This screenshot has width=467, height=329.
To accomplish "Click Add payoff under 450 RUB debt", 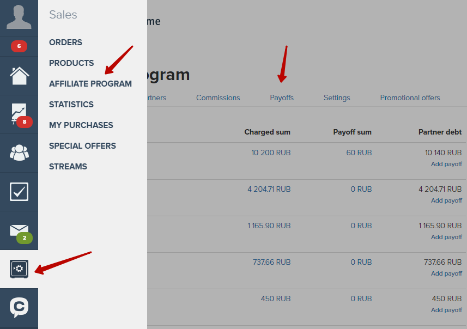I will (446, 310).
